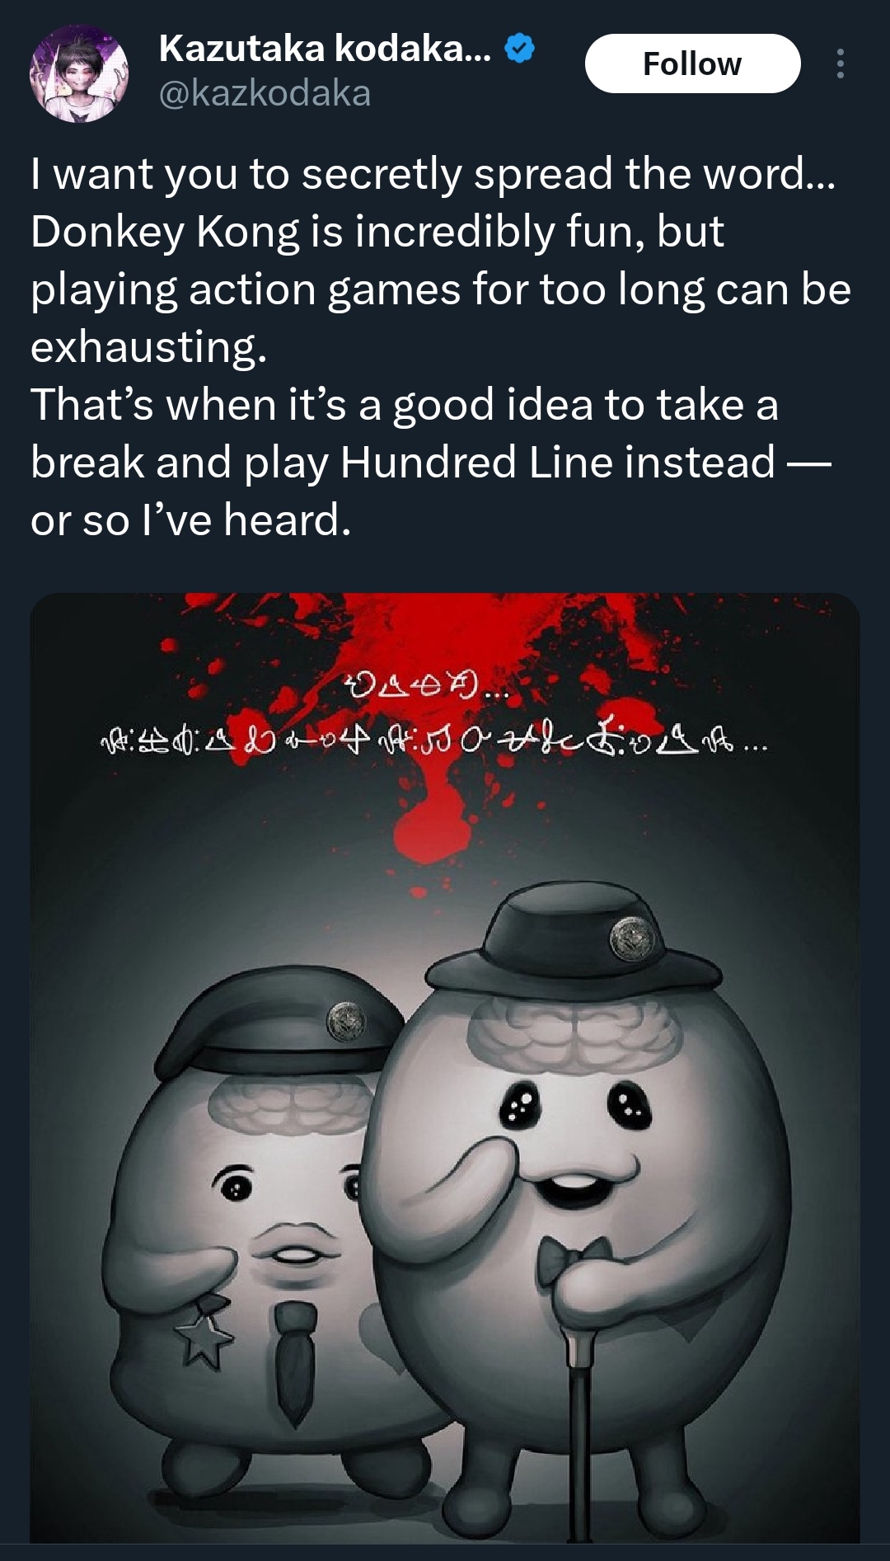The height and width of the screenshot is (1561, 890).
Task: Open the Kazutaka kodaka display name link
Action: [325, 49]
